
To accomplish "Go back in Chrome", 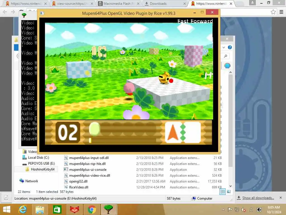I will pyautogui.click(x=5, y=12).
